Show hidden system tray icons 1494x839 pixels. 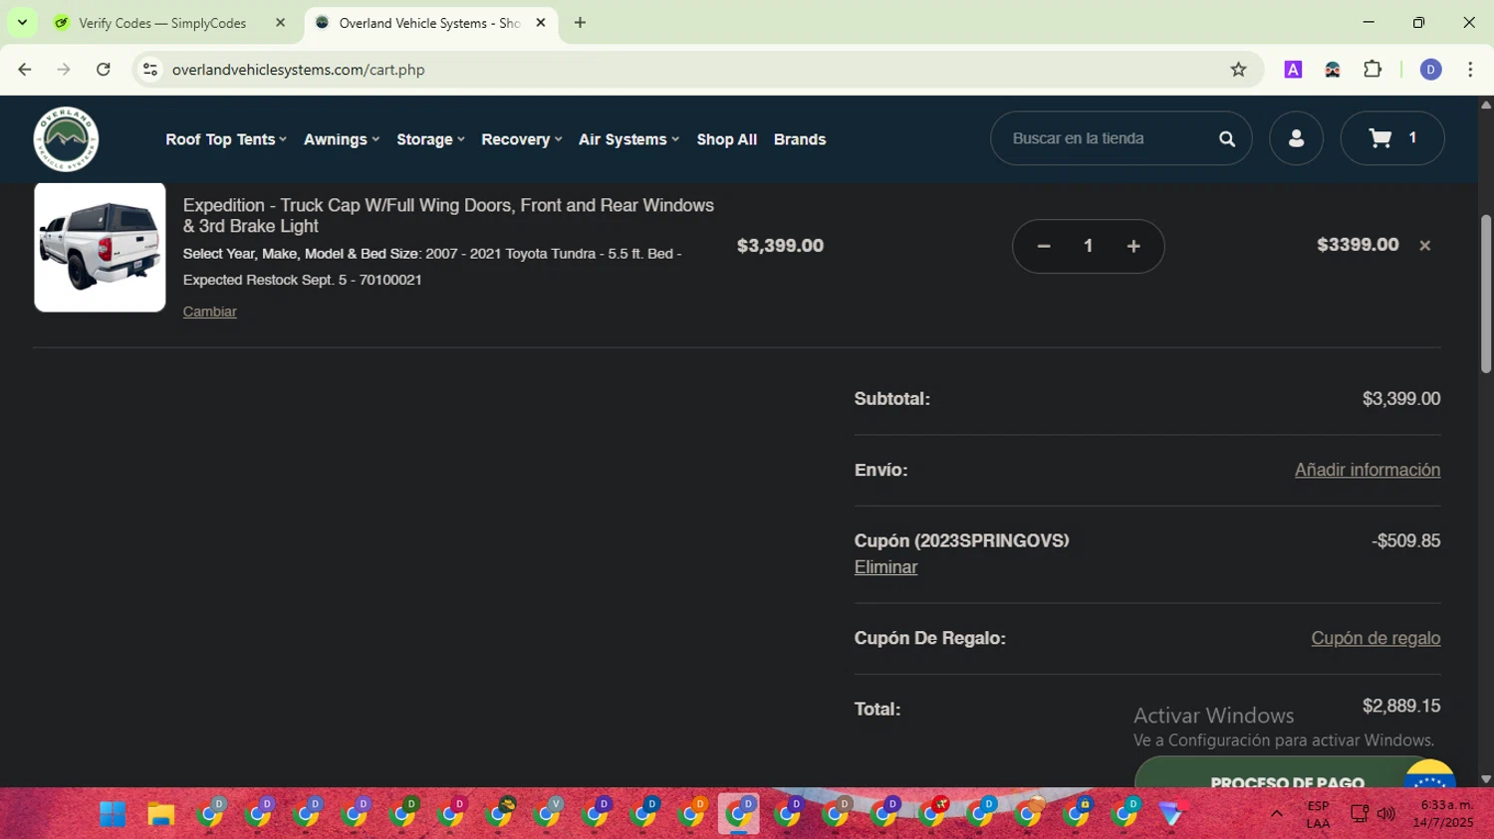click(1276, 814)
